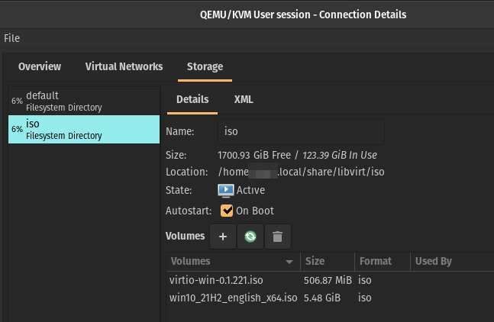This screenshot has width=494, height=322.
Task: Switch to the Overview tab
Action: [x=40, y=66]
